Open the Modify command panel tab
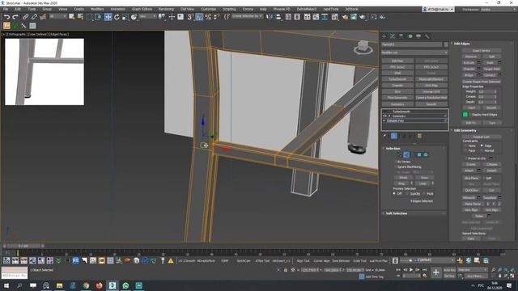 click(393, 36)
